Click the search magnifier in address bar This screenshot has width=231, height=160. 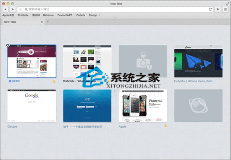[26, 9]
